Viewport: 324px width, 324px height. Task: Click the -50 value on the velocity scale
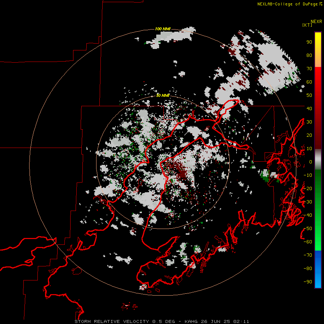click(308, 229)
